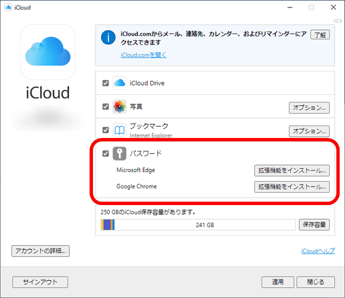The height and width of the screenshot is (298, 345).
Task: Click the large iCloud logo
Action: 48,52
